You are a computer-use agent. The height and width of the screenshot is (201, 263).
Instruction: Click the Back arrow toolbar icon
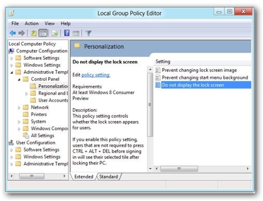click(13, 33)
